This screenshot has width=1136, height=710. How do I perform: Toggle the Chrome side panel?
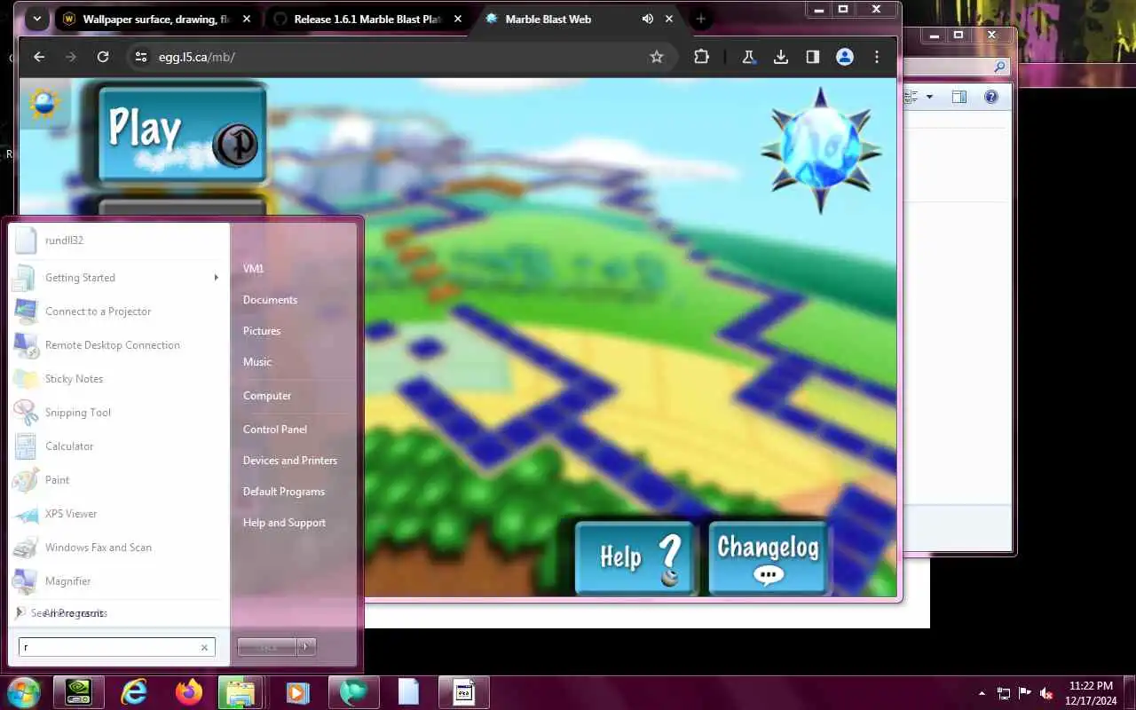click(x=813, y=57)
